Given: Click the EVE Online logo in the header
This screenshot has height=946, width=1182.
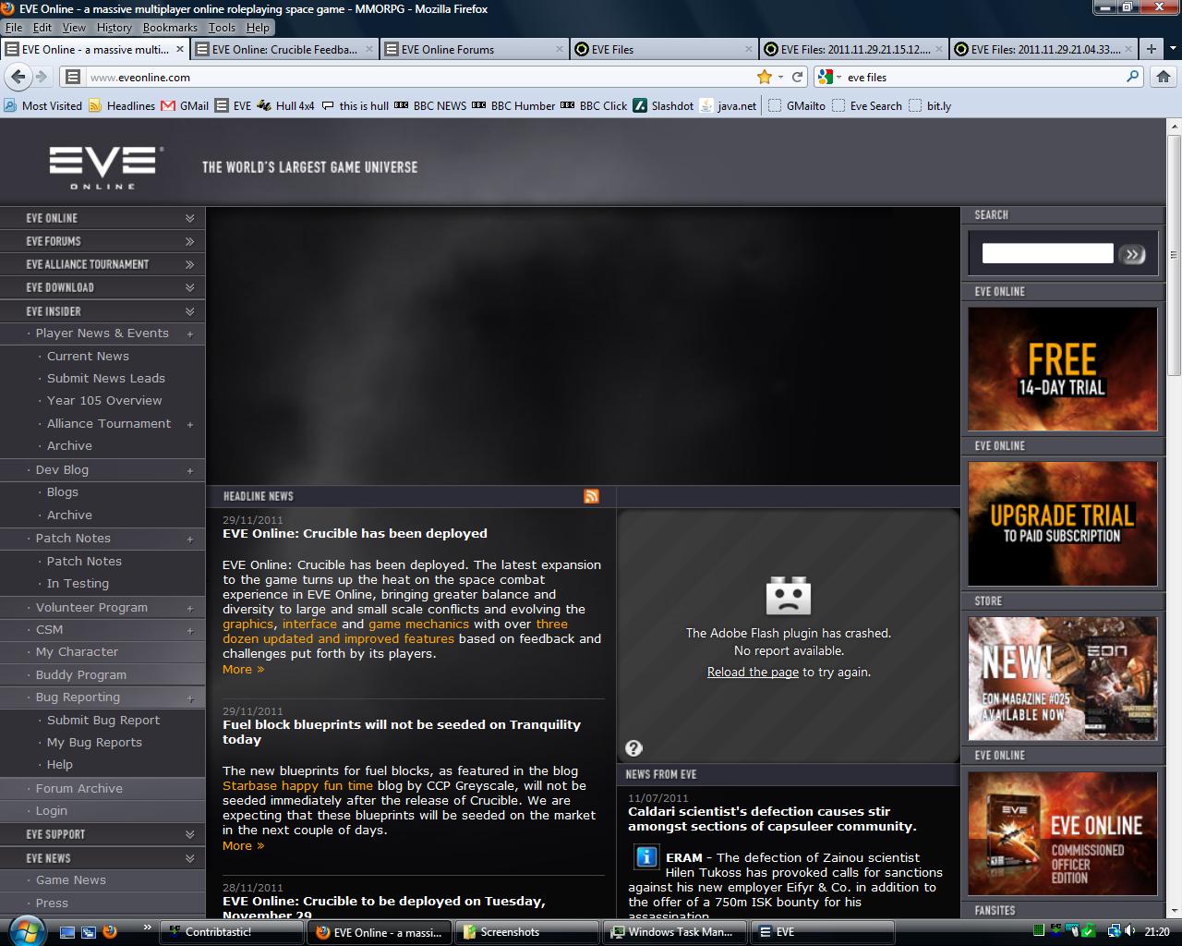Looking at the screenshot, I should point(105,167).
